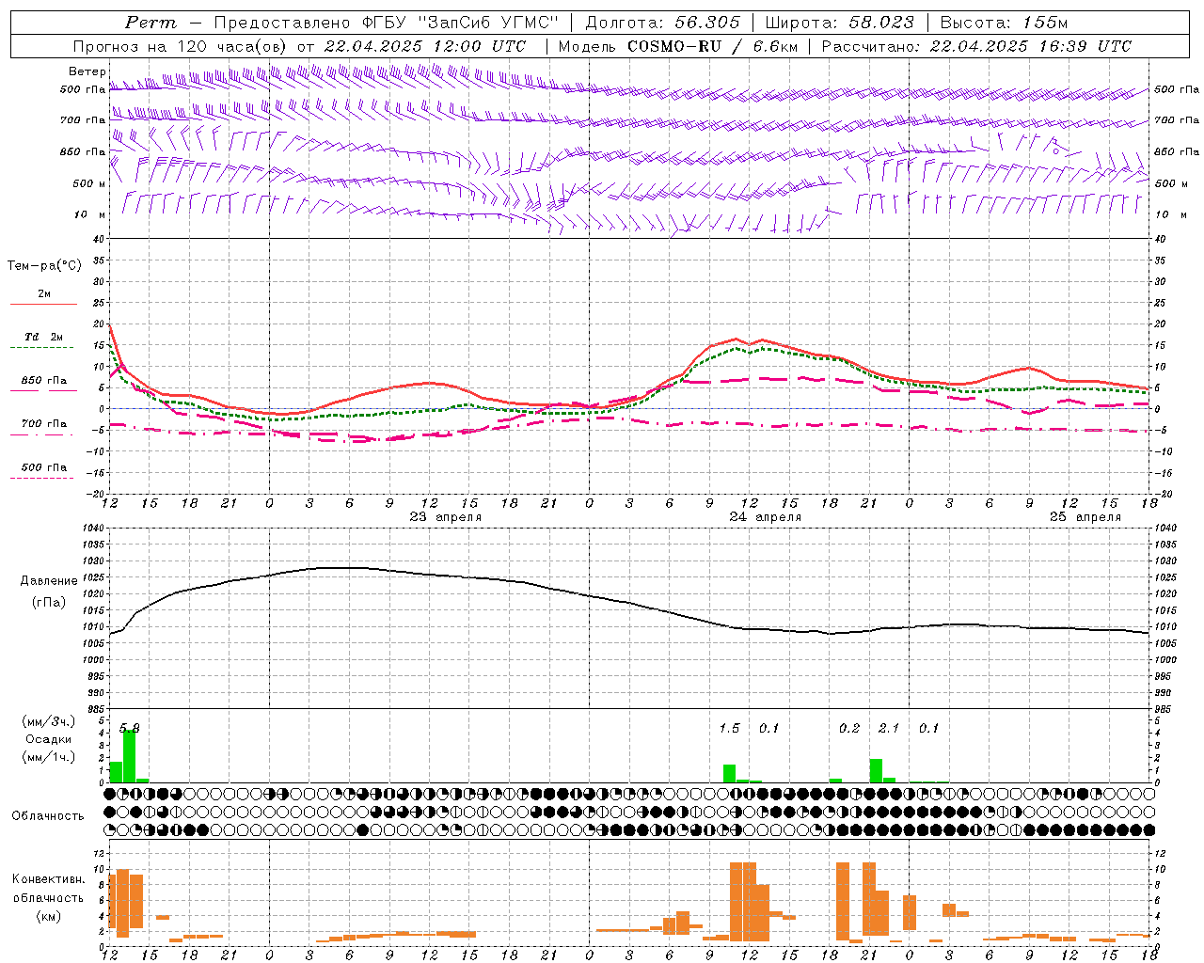Image resolution: width=1204 pixels, height=963 pixels.
Task: Click the "700 гПа" entry in temperature legend
Action: [x=44, y=424]
